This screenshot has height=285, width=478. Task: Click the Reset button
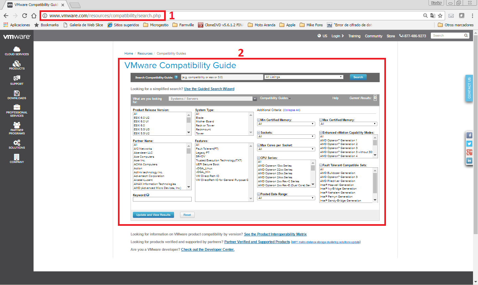coord(187,215)
